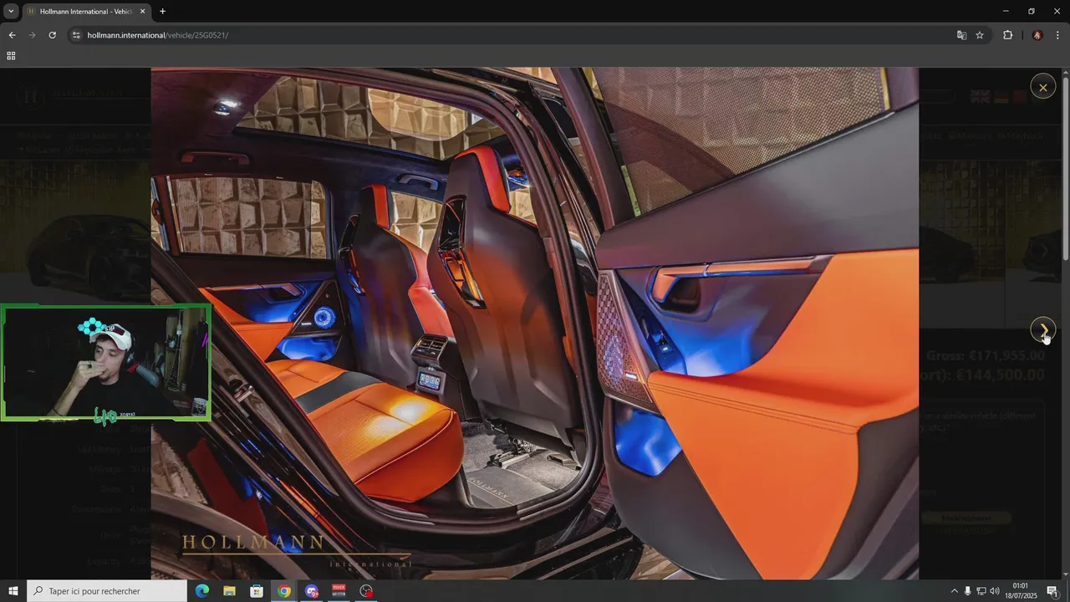Viewport: 1070px width, 602px height.
Task: Select the Hollmann International tab
Action: click(x=86, y=12)
